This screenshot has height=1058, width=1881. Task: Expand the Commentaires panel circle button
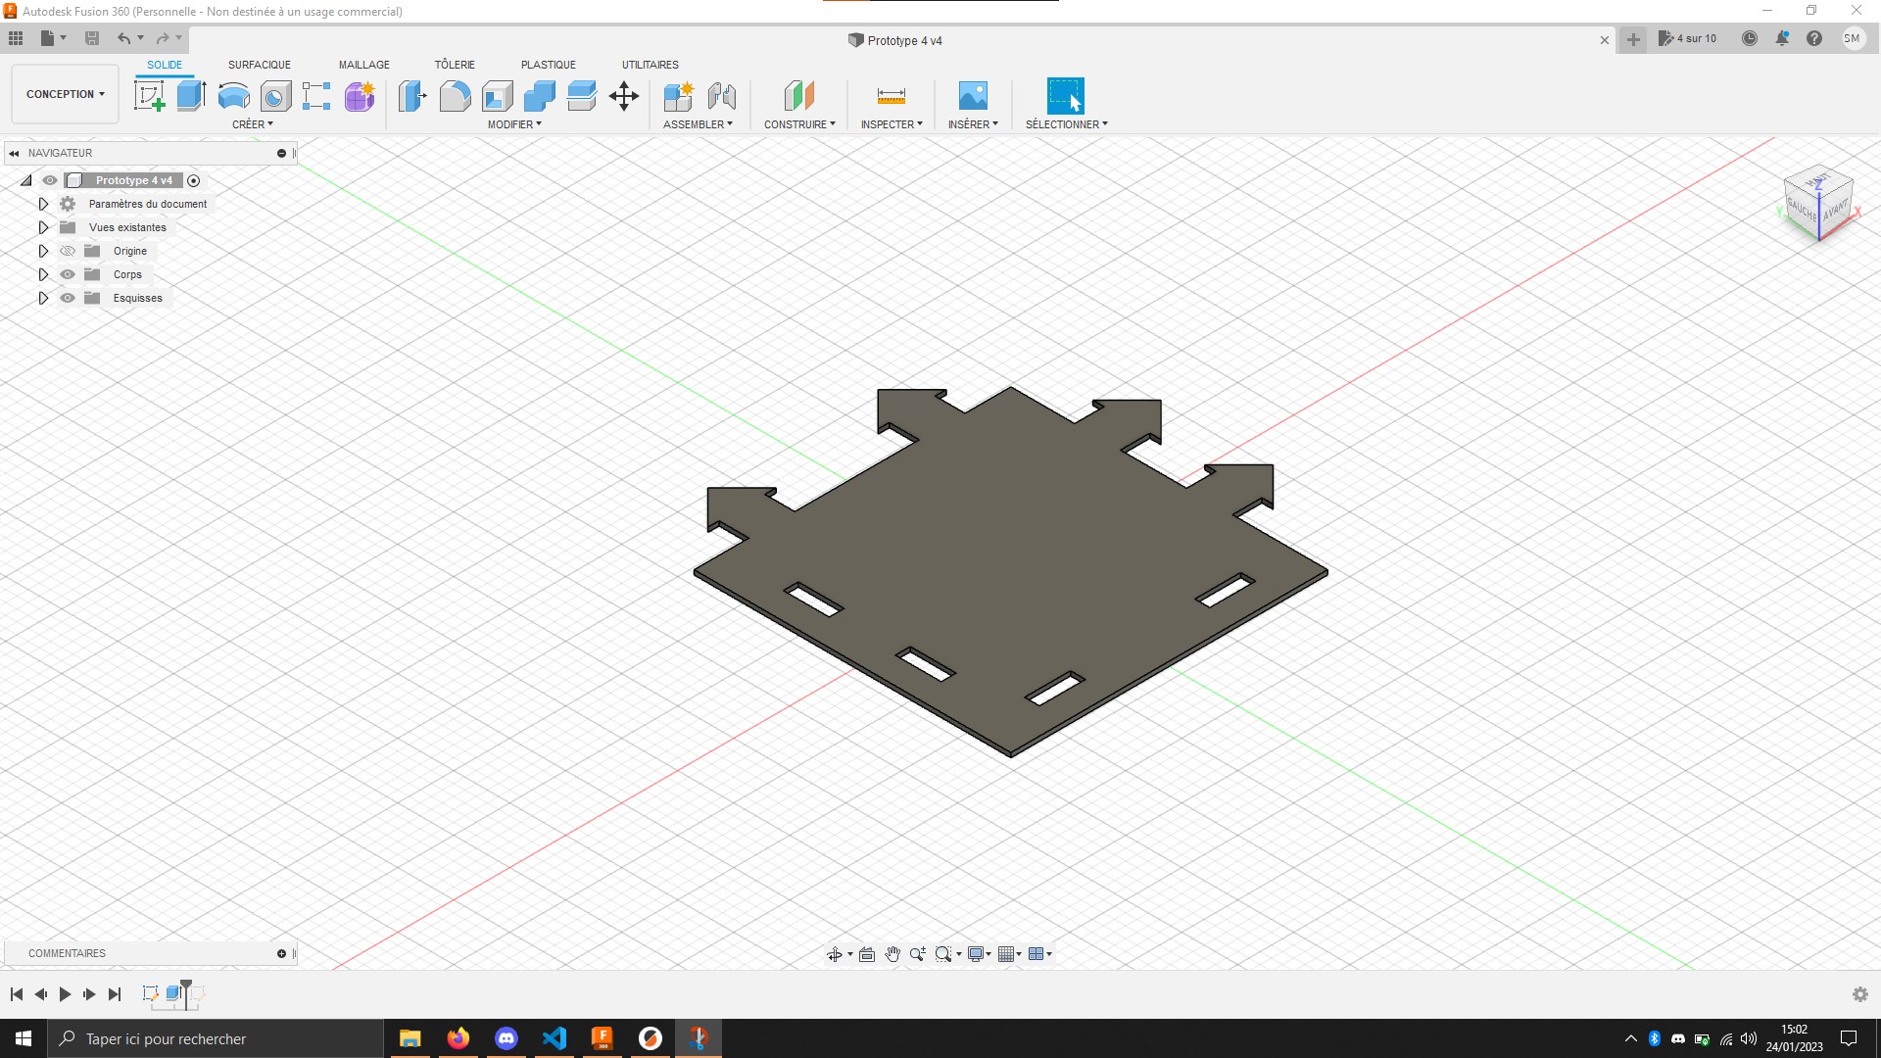click(x=281, y=953)
